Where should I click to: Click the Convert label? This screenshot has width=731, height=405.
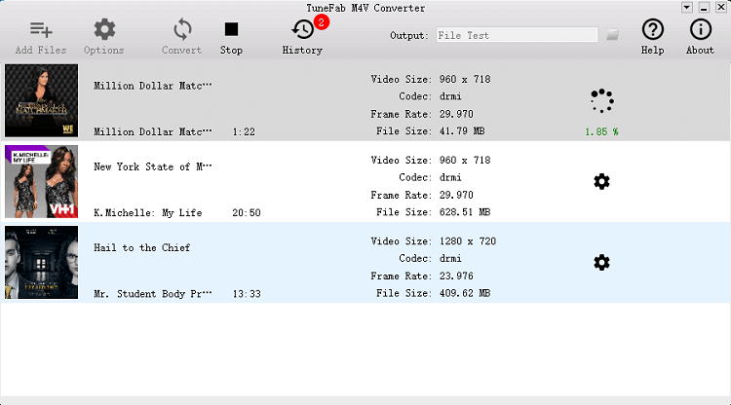(182, 50)
